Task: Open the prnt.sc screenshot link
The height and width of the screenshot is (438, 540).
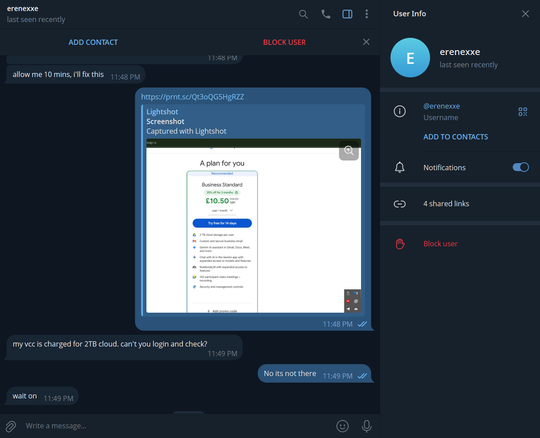Action: (193, 97)
